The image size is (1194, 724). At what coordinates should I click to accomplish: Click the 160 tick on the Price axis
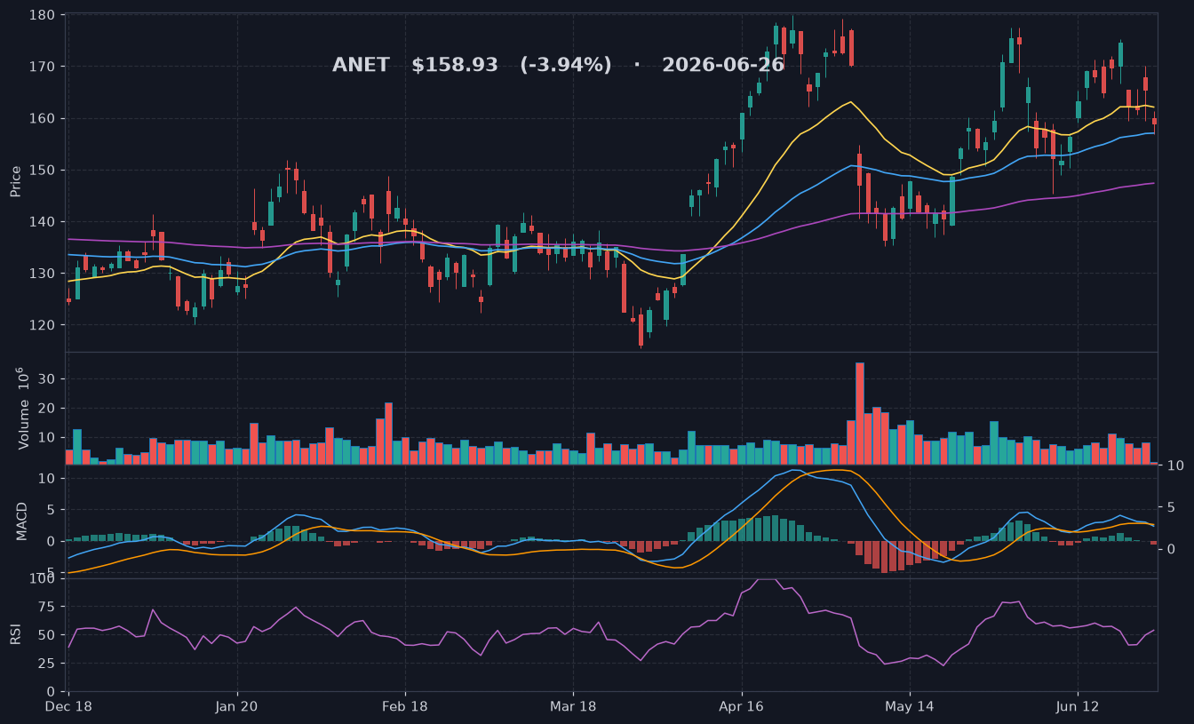[44, 118]
